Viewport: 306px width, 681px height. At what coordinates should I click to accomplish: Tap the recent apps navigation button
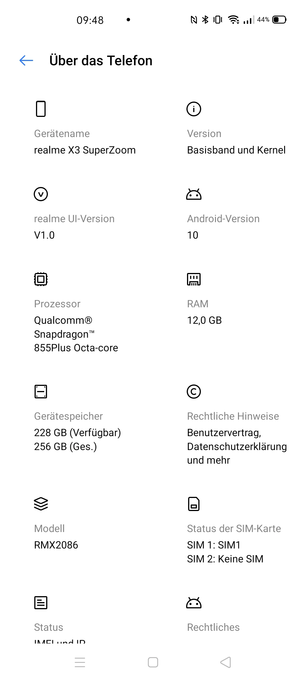(x=80, y=662)
